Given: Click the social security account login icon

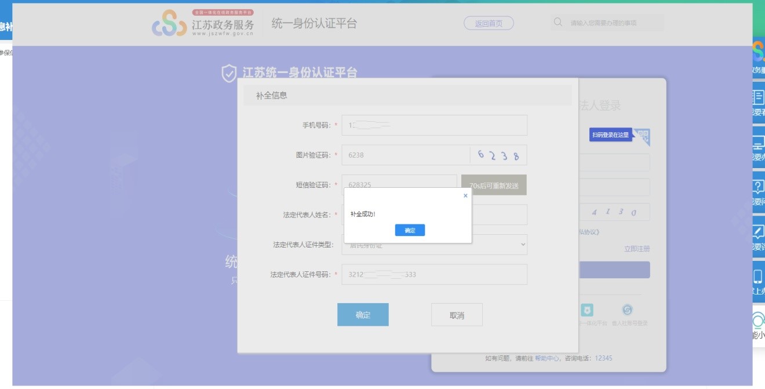Looking at the screenshot, I should pos(627,310).
